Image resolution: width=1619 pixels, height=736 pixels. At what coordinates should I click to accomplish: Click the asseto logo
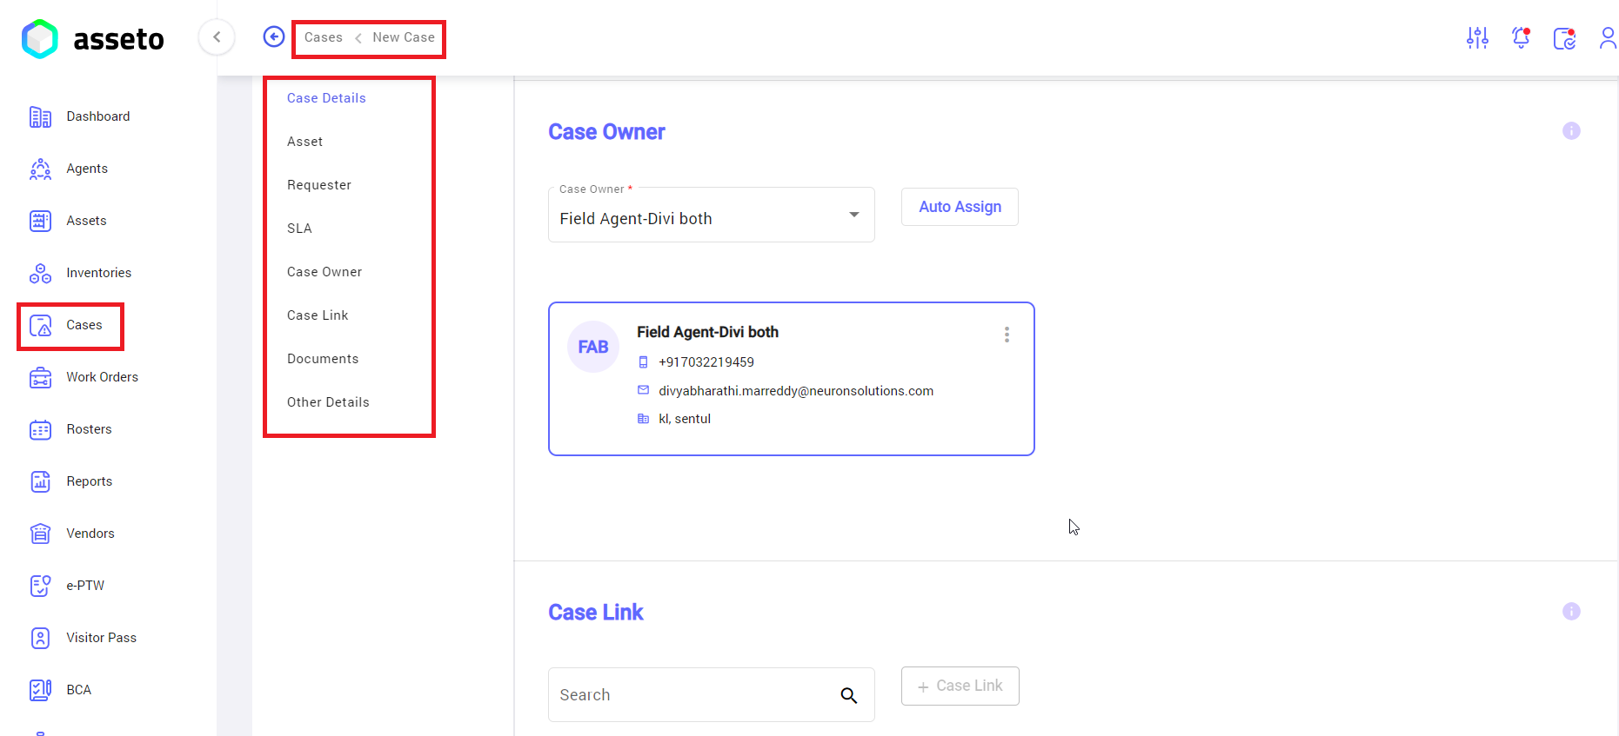click(92, 39)
